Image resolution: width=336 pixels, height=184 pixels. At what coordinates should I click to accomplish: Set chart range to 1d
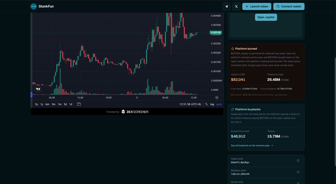pyautogui.click(x=71, y=104)
